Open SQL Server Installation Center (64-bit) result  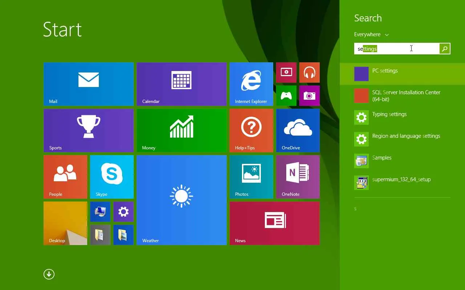402,96
